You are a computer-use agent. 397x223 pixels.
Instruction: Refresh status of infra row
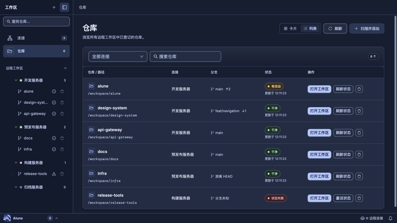point(343,176)
